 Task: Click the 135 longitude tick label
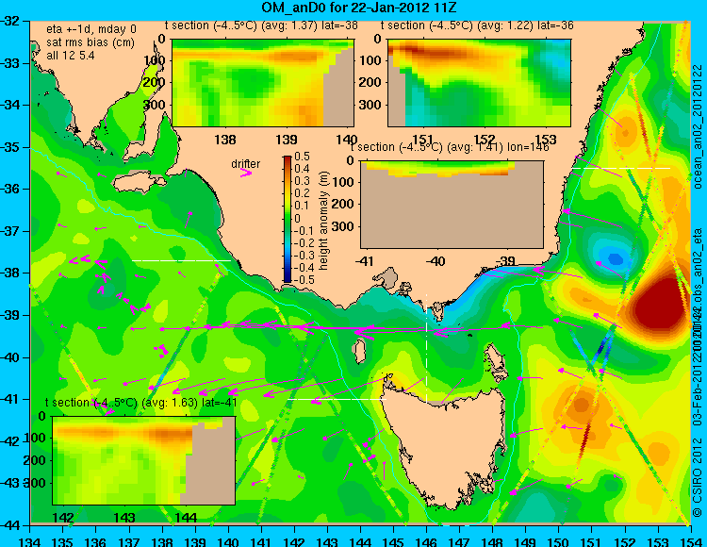pyautogui.click(x=62, y=541)
